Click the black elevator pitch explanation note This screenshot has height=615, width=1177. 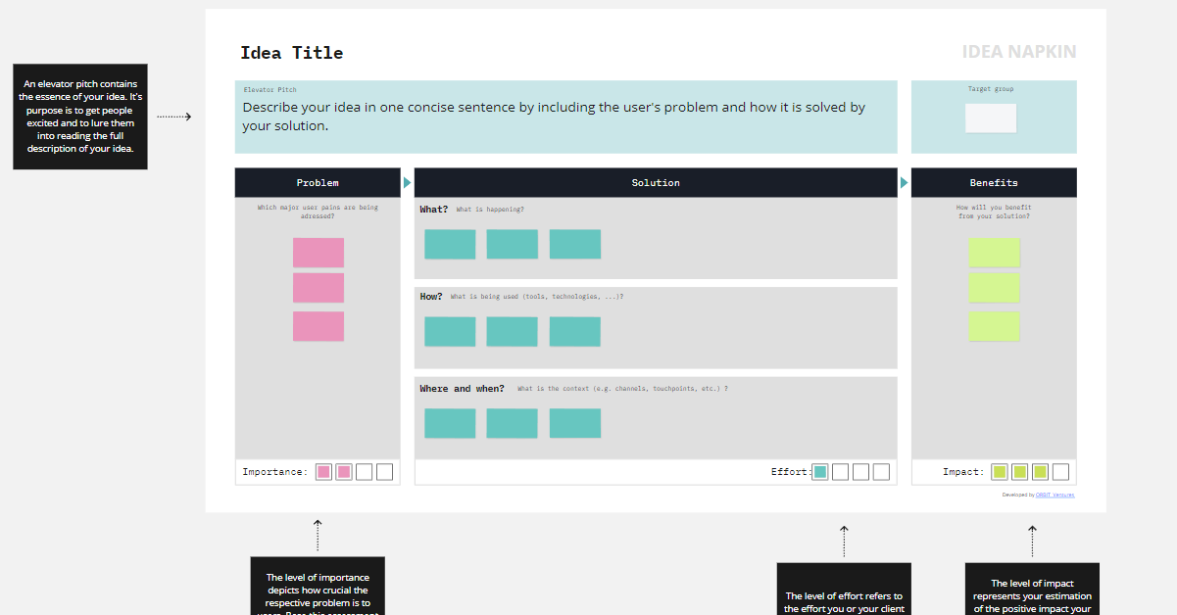coord(79,117)
